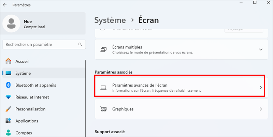
Task: Select Système in the sidebar
Action: coord(23,73)
